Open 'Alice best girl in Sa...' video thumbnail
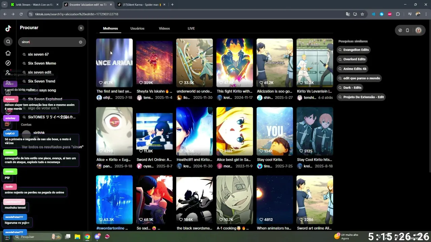This screenshot has height=242, width=431. pyautogui.click(x=234, y=131)
